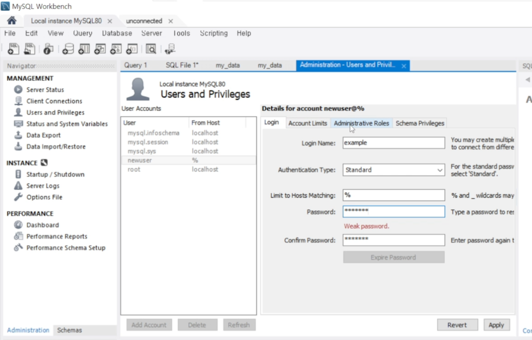Reconnect to DBMS toolbar icon

click(170, 49)
